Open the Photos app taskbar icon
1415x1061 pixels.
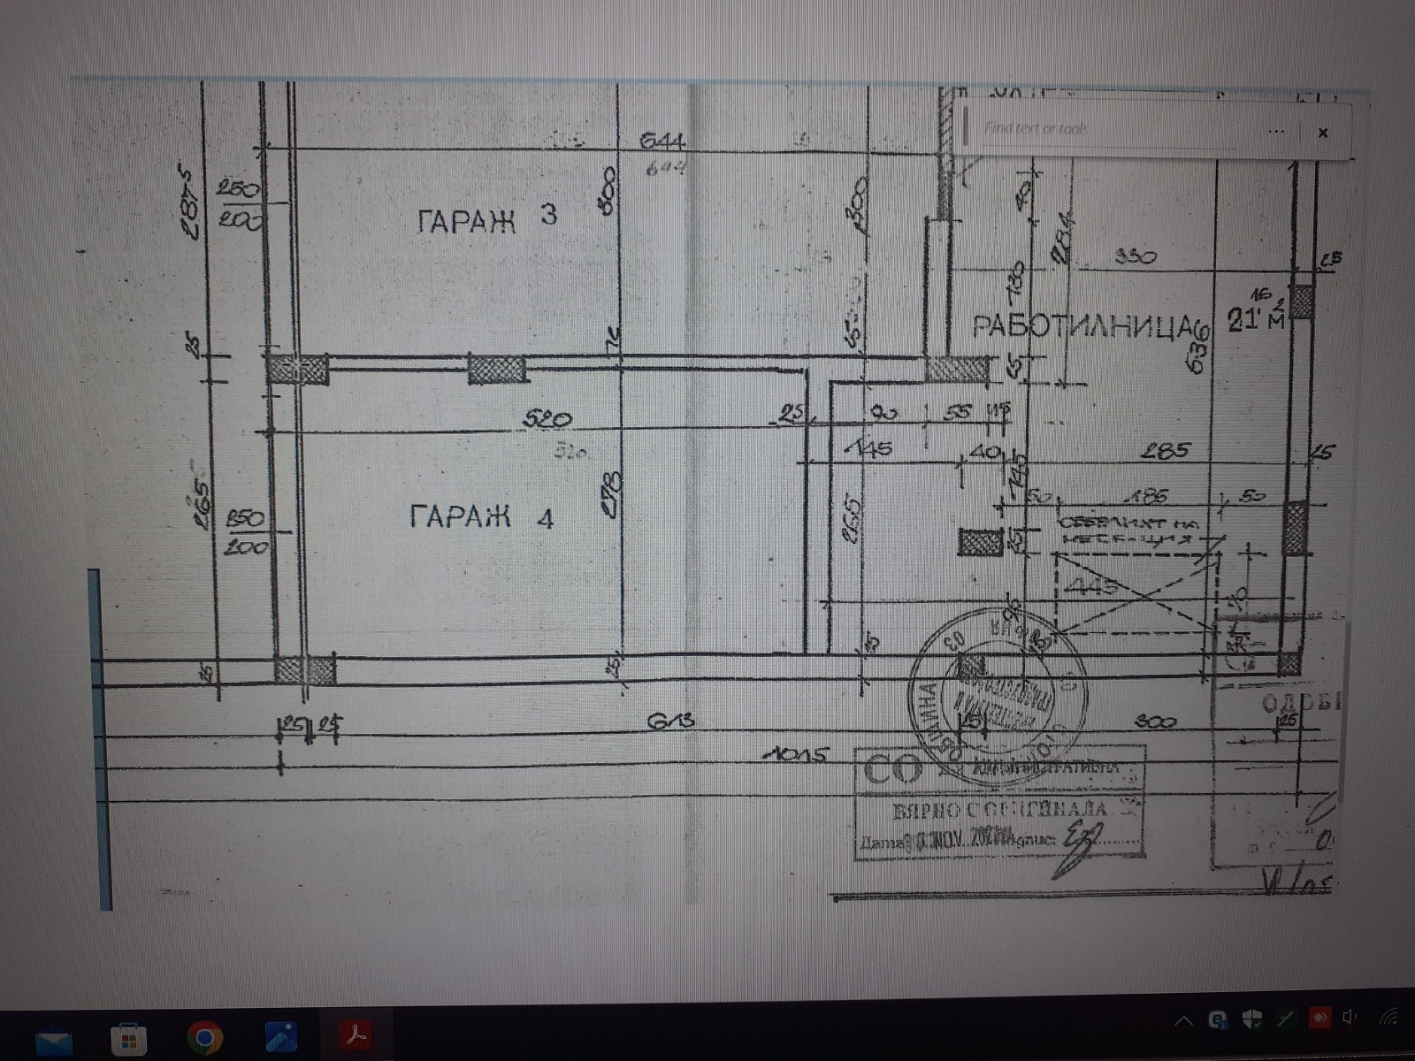(x=281, y=1036)
